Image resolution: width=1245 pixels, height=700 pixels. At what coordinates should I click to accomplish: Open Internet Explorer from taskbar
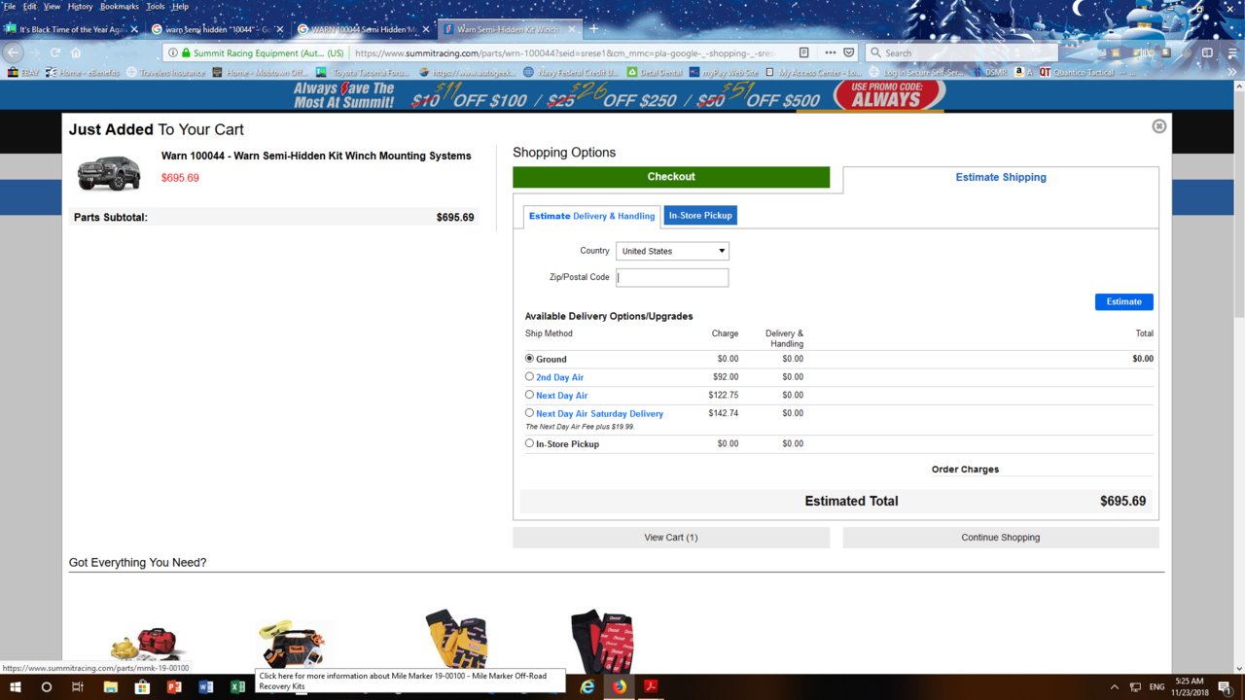coord(587,687)
